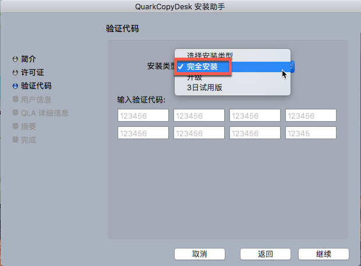Click fourth code field in top row
Screen dimensions: 361x266
pyautogui.click(x=311, y=115)
